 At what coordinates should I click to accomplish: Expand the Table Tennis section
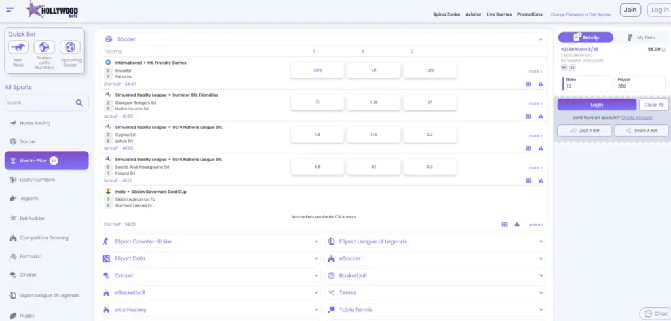pos(435,309)
